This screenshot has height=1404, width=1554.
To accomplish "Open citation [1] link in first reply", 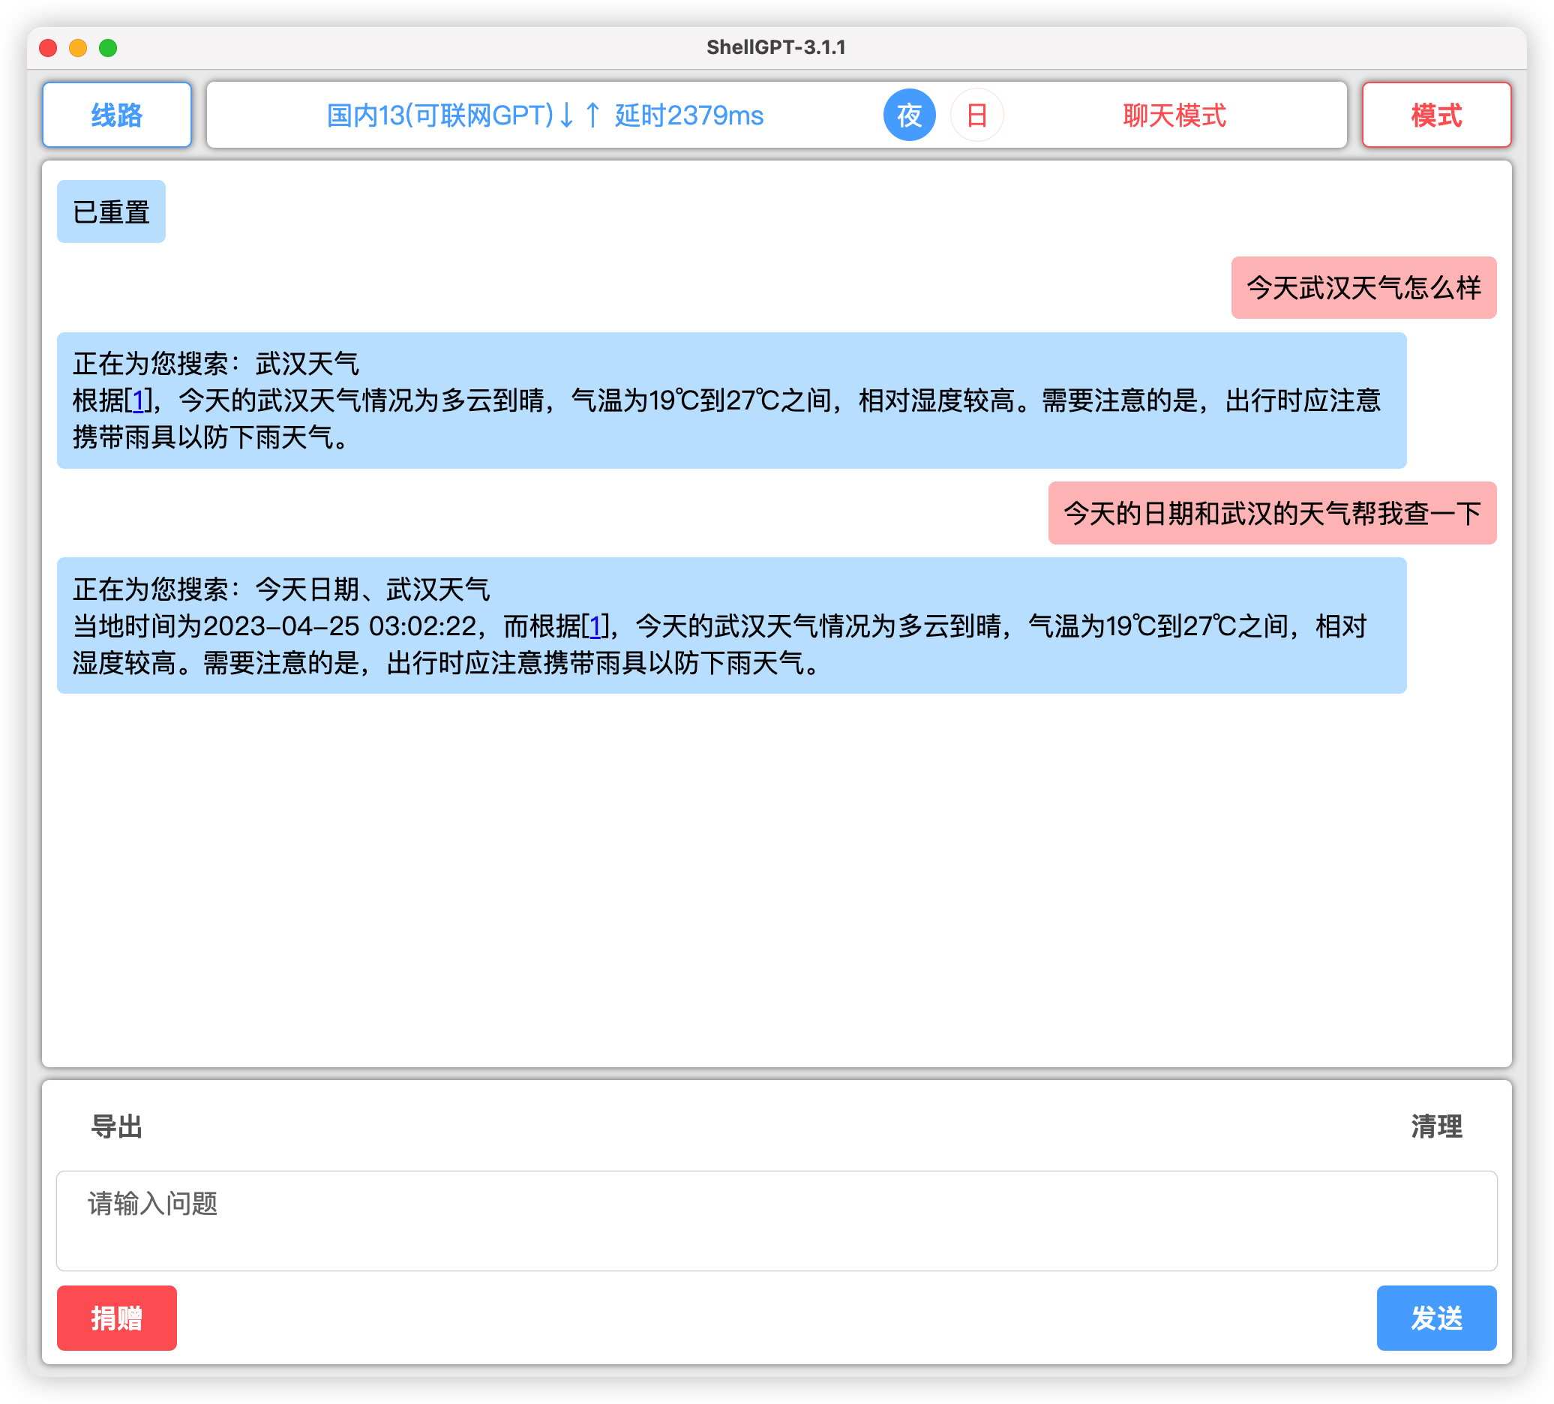I will click(139, 401).
